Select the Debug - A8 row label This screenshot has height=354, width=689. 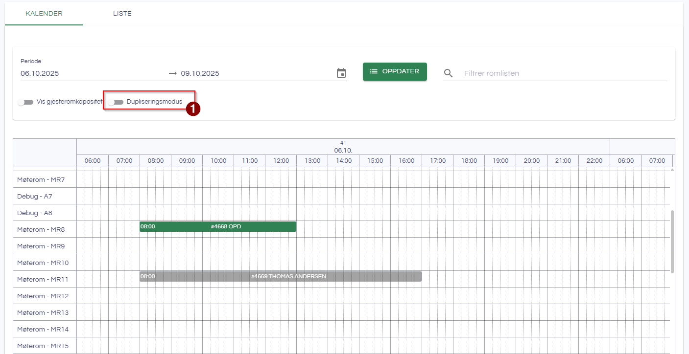coord(45,213)
